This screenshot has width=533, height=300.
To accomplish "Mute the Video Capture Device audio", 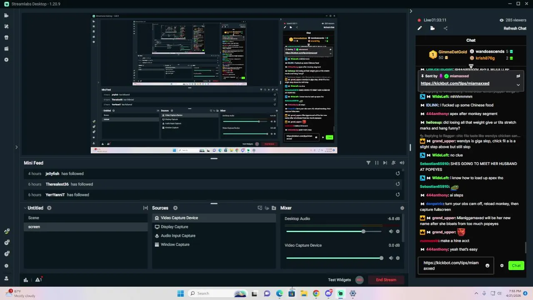I will [391, 258].
